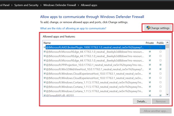Toggle Private checkbox for Win32WebViewHost
The height and width of the screenshot is (116, 174).
click(150, 69)
